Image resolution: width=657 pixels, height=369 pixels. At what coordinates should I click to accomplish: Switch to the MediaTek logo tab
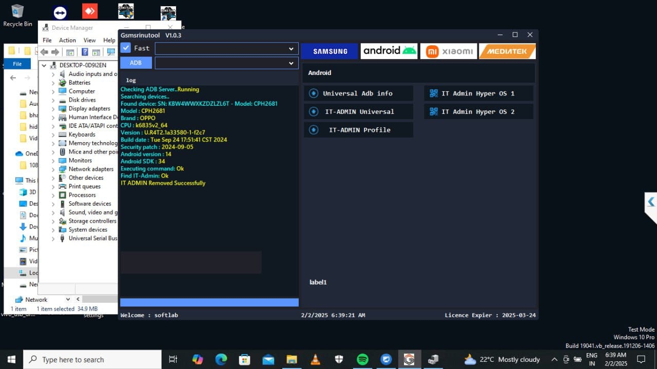coord(507,51)
